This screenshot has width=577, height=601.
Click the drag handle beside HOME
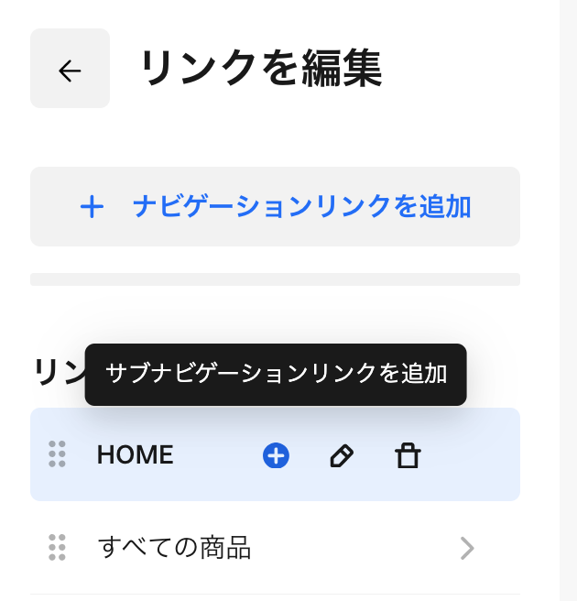point(57,454)
